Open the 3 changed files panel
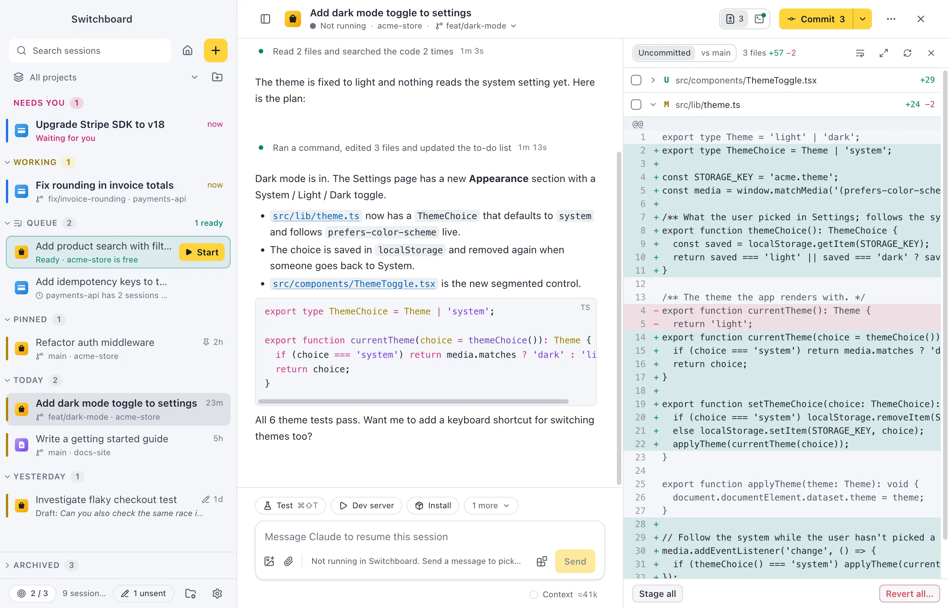The image size is (949, 608). click(735, 19)
